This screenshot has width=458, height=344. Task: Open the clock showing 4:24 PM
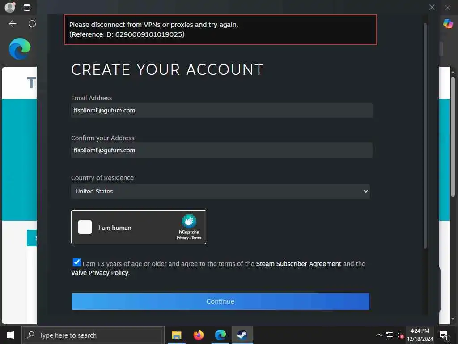(x=420, y=335)
